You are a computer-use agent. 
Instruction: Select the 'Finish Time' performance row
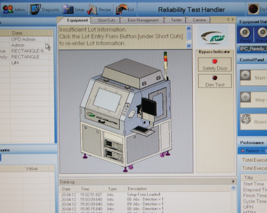tap(254, 195)
